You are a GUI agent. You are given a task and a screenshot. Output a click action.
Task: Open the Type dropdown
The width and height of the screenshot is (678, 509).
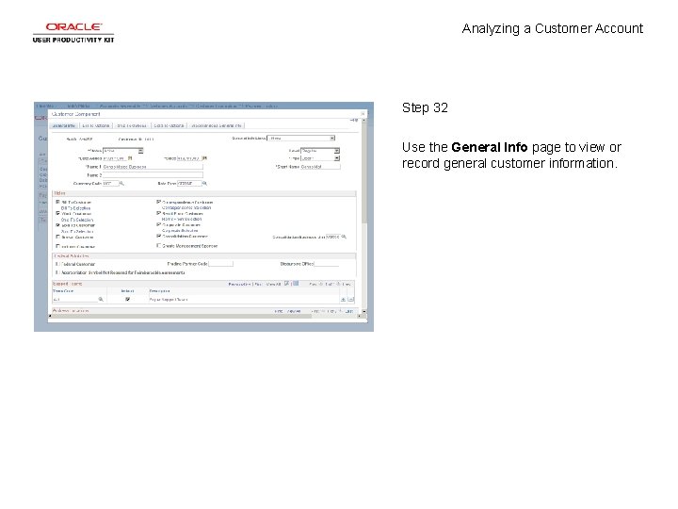pos(320,158)
